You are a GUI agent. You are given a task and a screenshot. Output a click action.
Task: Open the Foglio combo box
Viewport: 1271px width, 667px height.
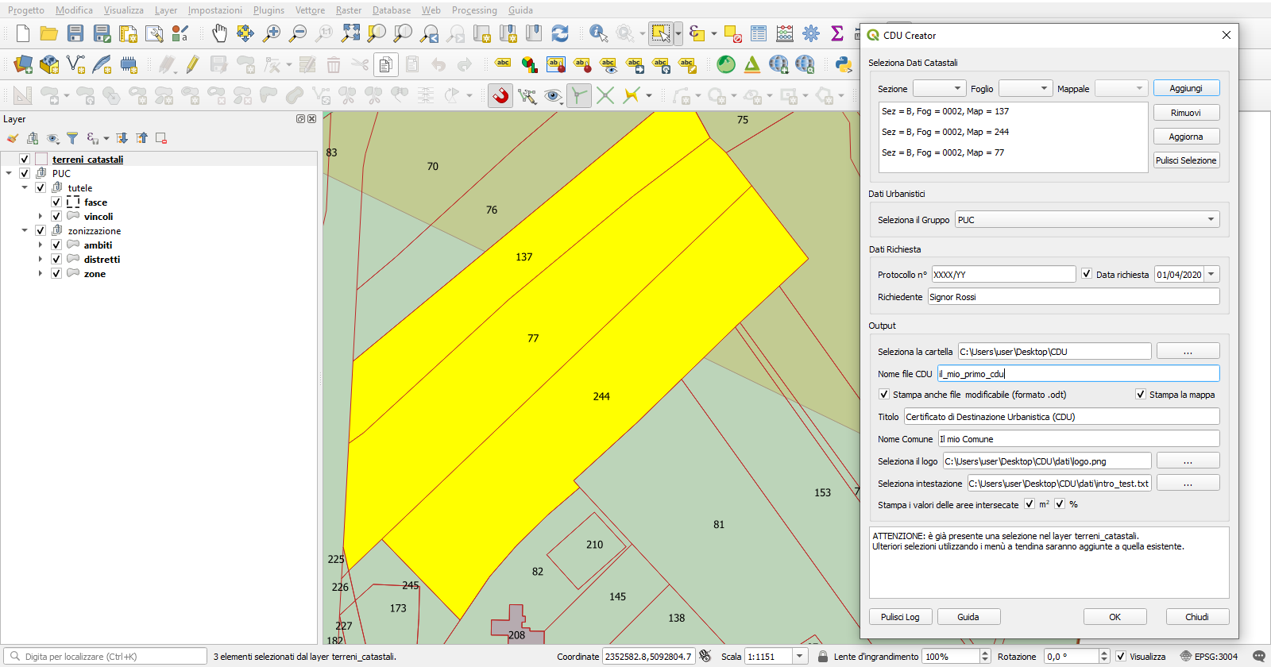tap(1026, 88)
